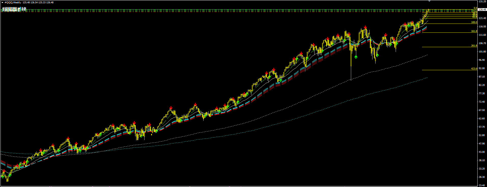Click the 111.60 price scale label
Screen dimensions: 487x187
point(482,35)
